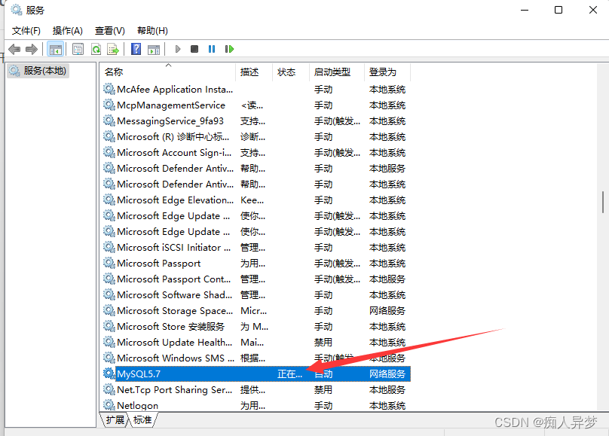Image resolution: width=609 pixels, height=436 pixels.
Task: Switch to the 扩展 tab
Action: (x=115, y=420)
